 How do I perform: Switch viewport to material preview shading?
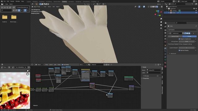pyautogui.click(x=155, y=7)
